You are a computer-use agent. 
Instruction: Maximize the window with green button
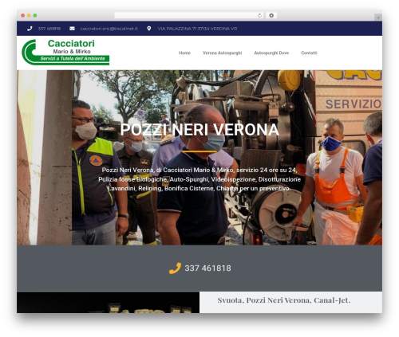pyautogui.click(x=35, y=15)
